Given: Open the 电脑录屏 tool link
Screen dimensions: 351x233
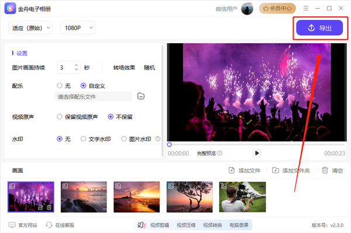Looking at the screenshot, I should pos(239,225).
